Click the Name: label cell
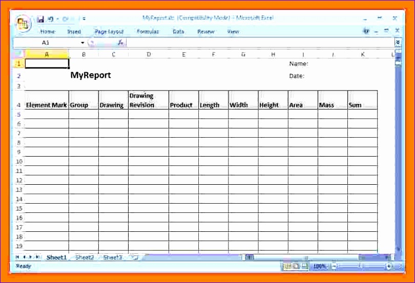 pos(299,64)
